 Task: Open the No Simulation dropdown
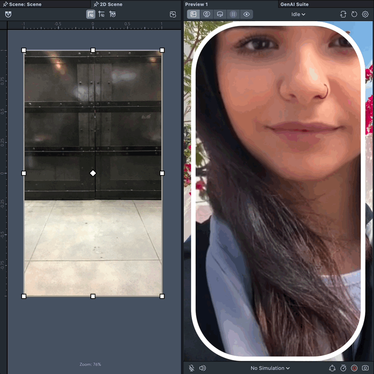270,368
